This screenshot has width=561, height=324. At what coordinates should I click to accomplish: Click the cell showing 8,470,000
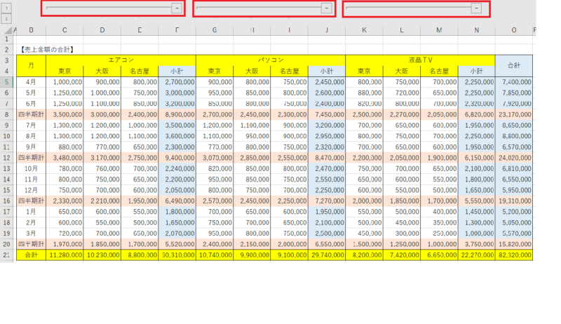coord(327,158)
